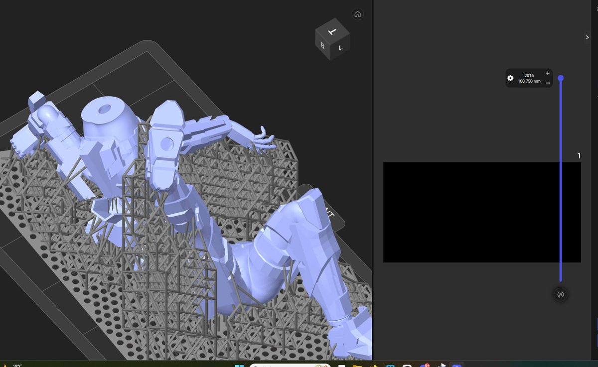Viewport: 598px width, 367px height.
Task: Decrease the layer number with the minus button
Action: click(x=548, y=83)
